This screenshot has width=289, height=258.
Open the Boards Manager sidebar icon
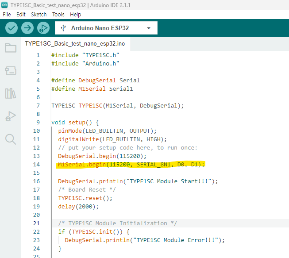pos(11,71)
